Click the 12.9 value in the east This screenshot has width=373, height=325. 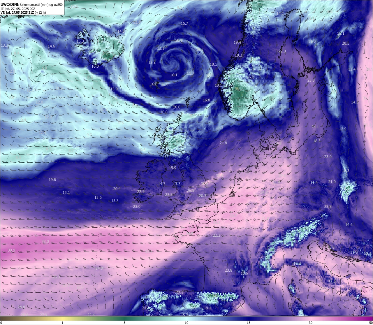343,129
